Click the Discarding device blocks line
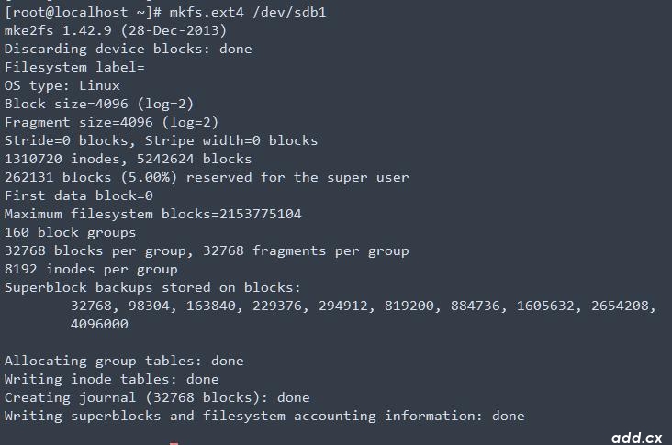The image size is (672, 445). [x=129, y=49]
